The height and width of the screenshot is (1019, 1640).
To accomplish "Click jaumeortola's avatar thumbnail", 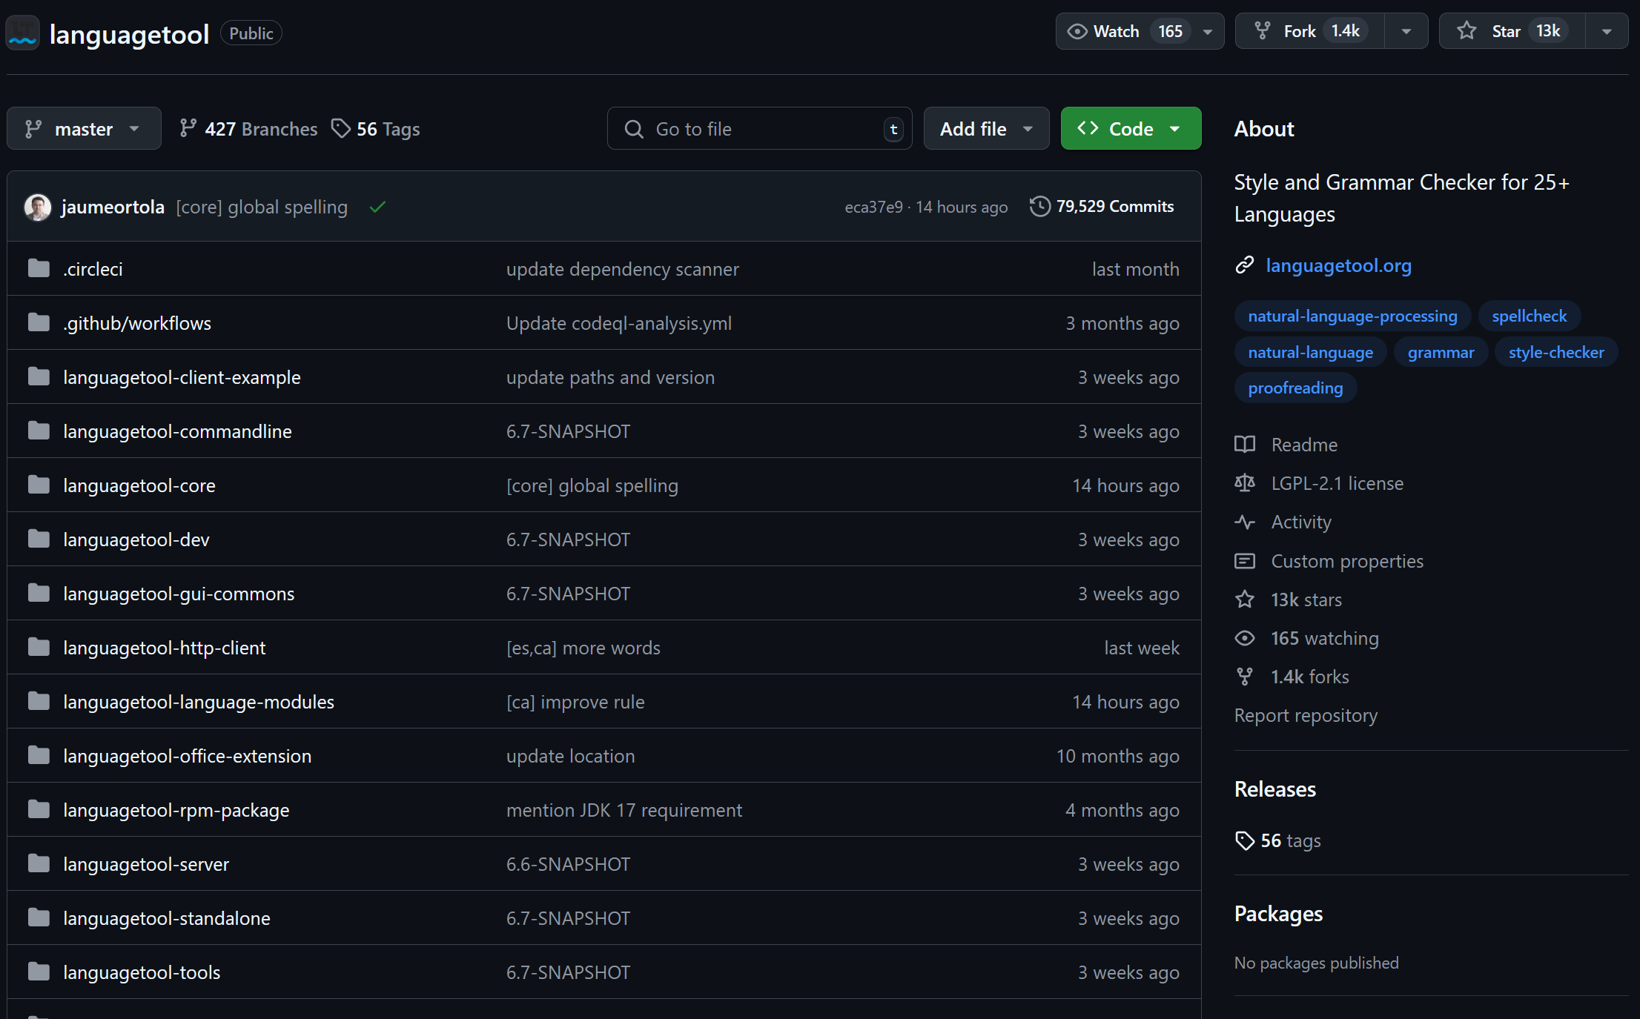I will point(37,208).
